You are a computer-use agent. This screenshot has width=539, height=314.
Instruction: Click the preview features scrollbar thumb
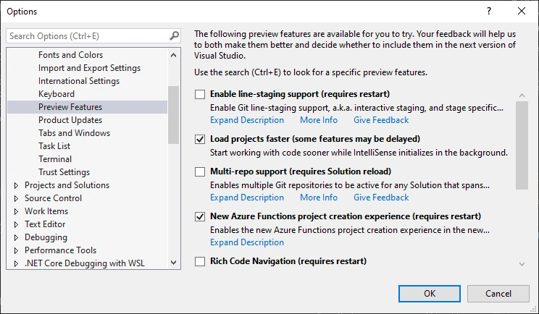click(522, 145)
